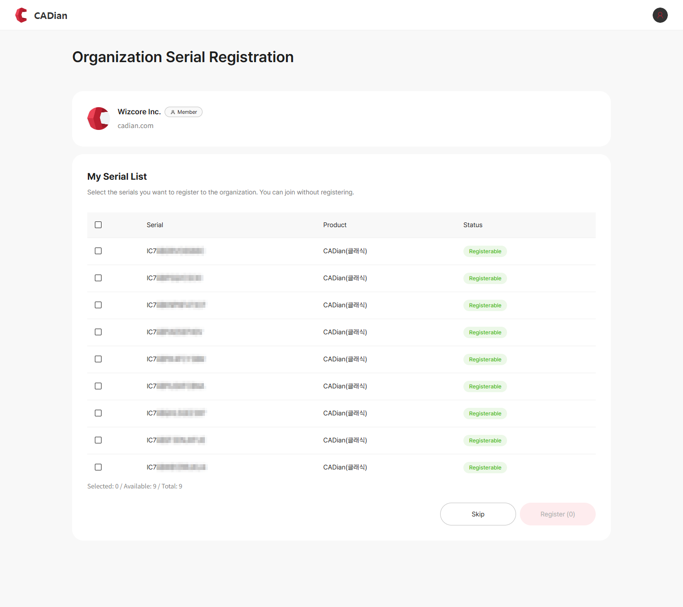
Task: Click the Member badge next to Wizcore Inc.
Action: 184,112
